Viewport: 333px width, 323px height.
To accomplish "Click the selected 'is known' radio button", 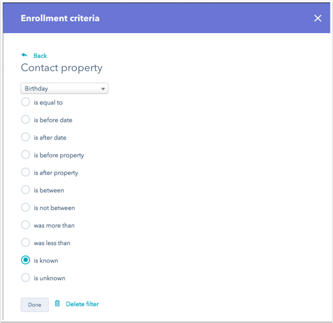I will (x=25, y=260).
